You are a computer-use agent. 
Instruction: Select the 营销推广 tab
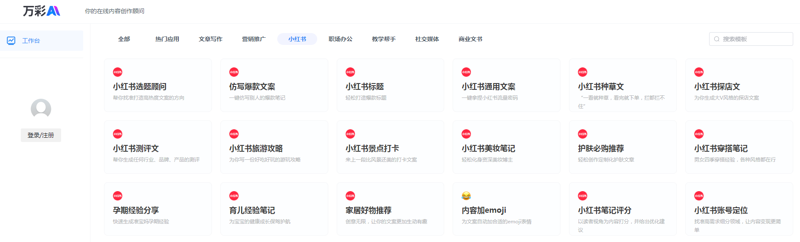[x=254, y=39]
